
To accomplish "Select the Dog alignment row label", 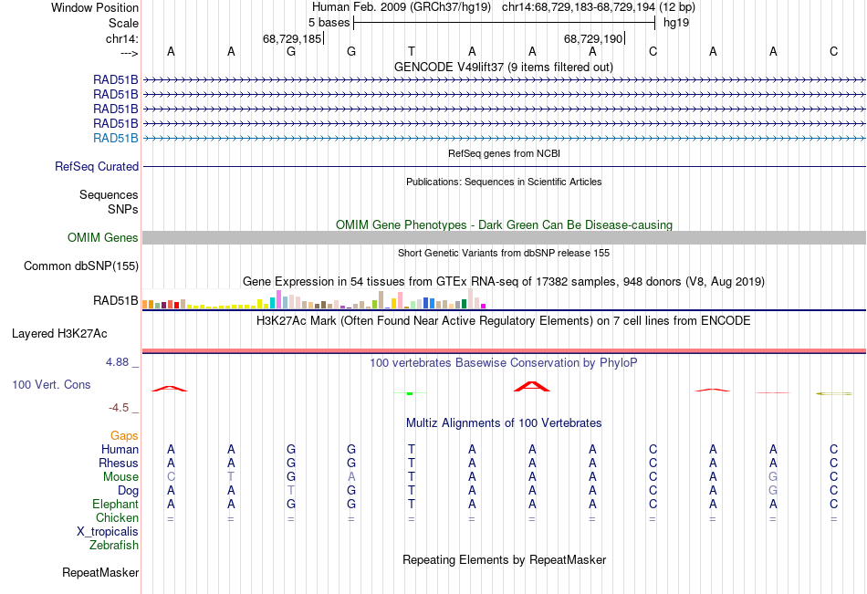I will (x=128, y=491).
